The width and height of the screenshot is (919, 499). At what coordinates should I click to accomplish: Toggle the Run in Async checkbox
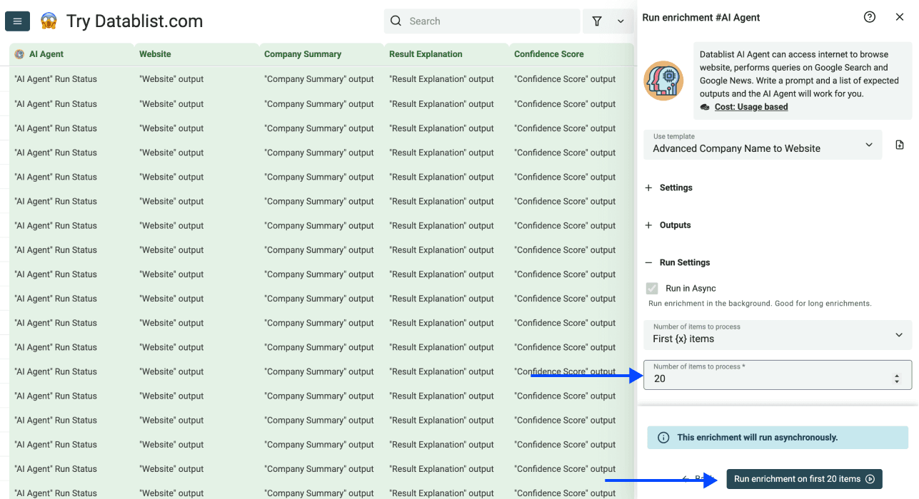(653, 288)
